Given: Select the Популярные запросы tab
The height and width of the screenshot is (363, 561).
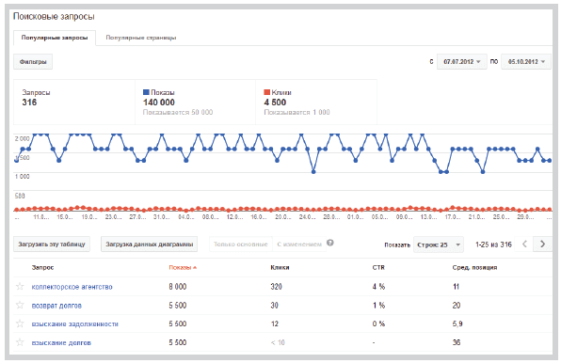Looking at the screenshot, I should pos(55,38).
